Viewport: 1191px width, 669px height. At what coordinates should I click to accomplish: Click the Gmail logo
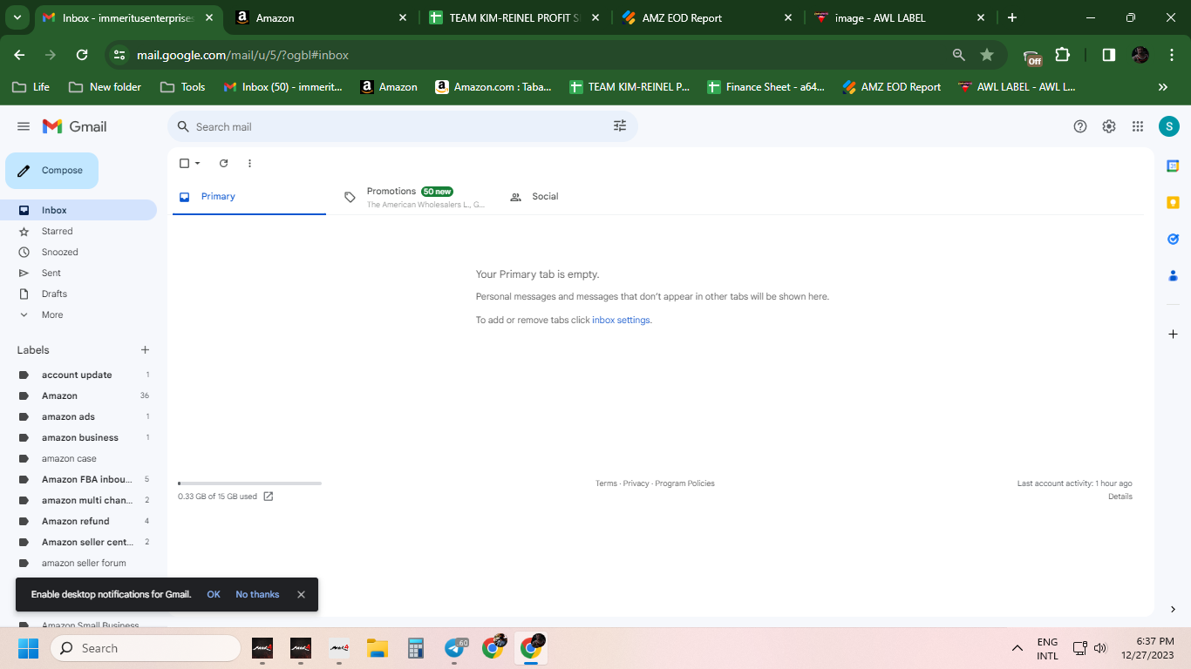coord(75,126)
